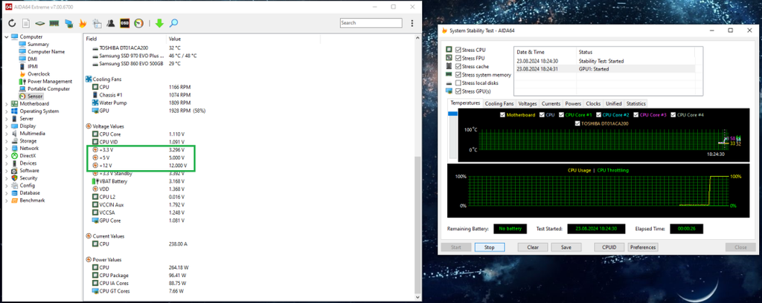The height and width of the screenshot is (303, 762).
Task: Uncheck Stress system memory checkbox
Action: click(x=458, y=75)
